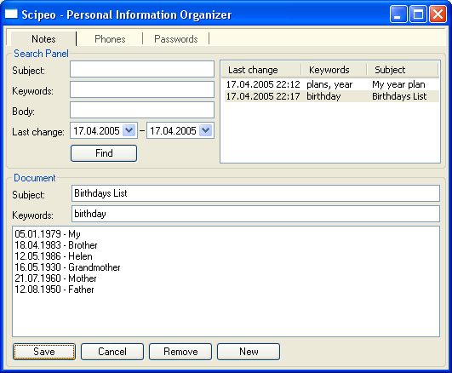Viewport: 452px width, 373px height.
Task: Click 'birthday' keywords cell in results
Action: tap(323, 96)
